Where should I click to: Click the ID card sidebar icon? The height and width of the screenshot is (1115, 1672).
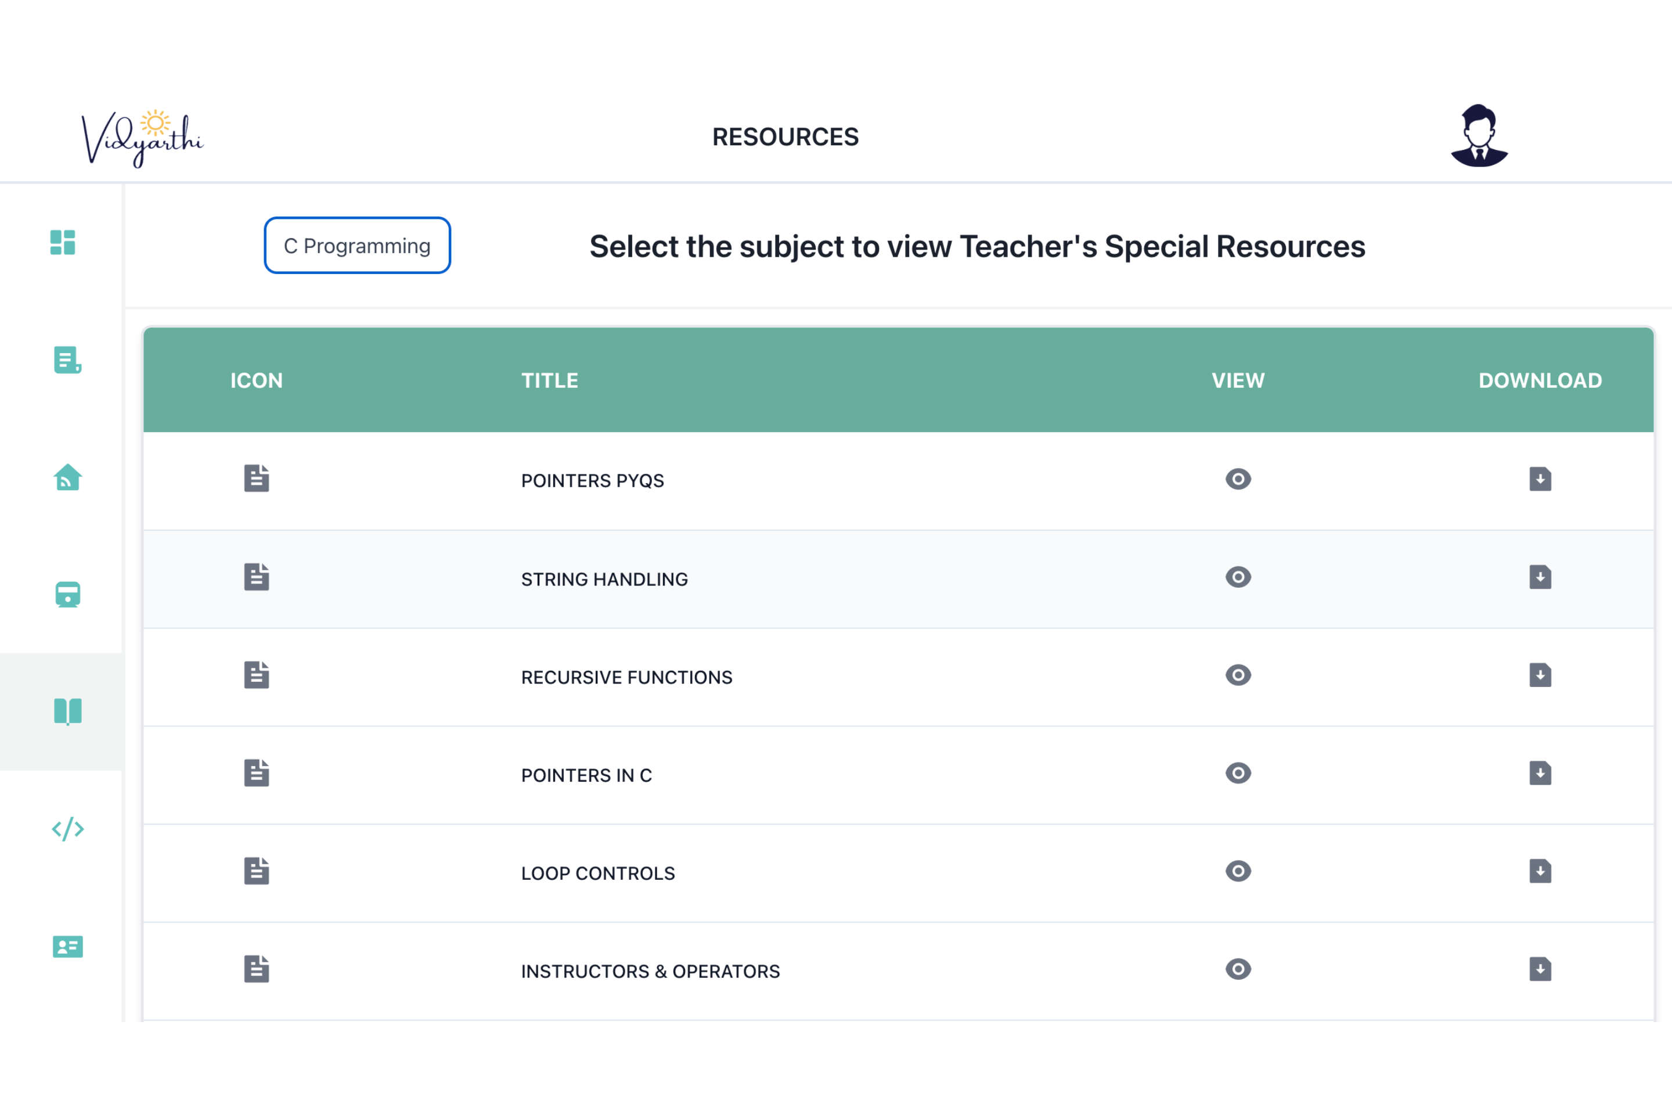click(x=67, y=947)
